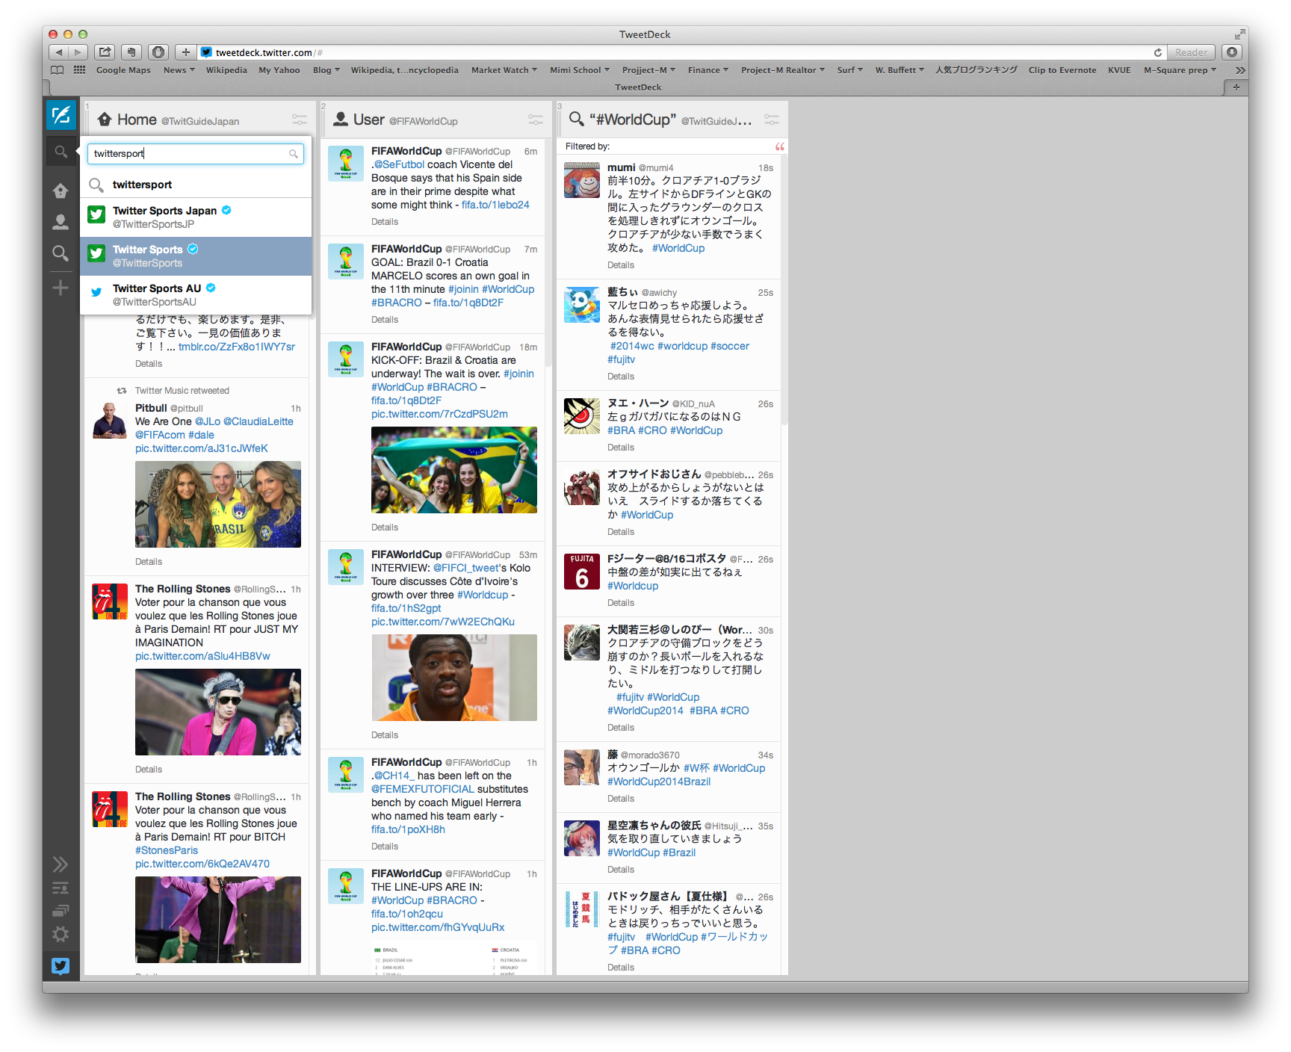Expand the sidebar with double-chevron icon
Image resolution: width=1291 pixels, height=1052 pixels.
(x=61, y=864)
